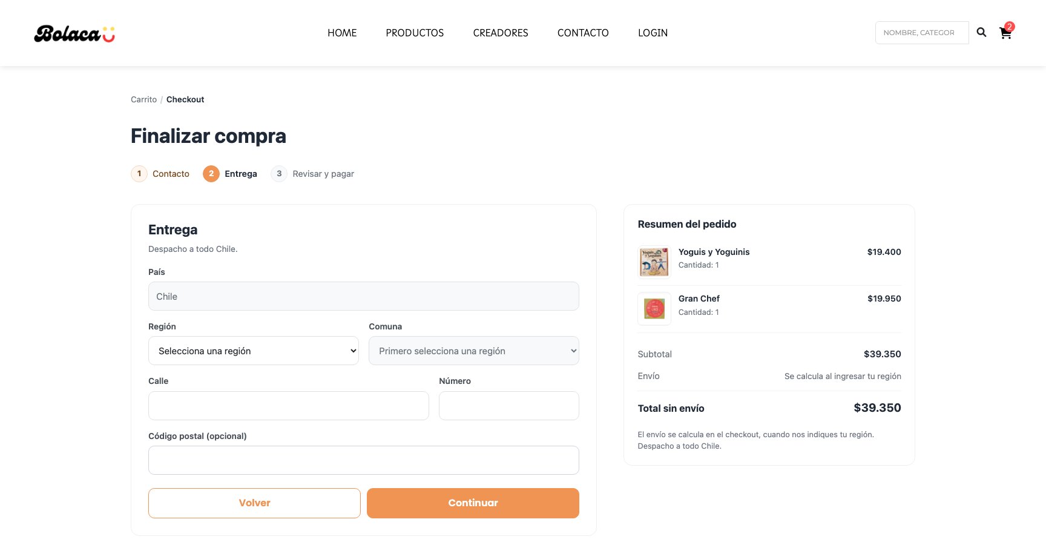
Task: Click the Gran Chef thumbnail
Action: pyautogui.click(x=654, y=309)
